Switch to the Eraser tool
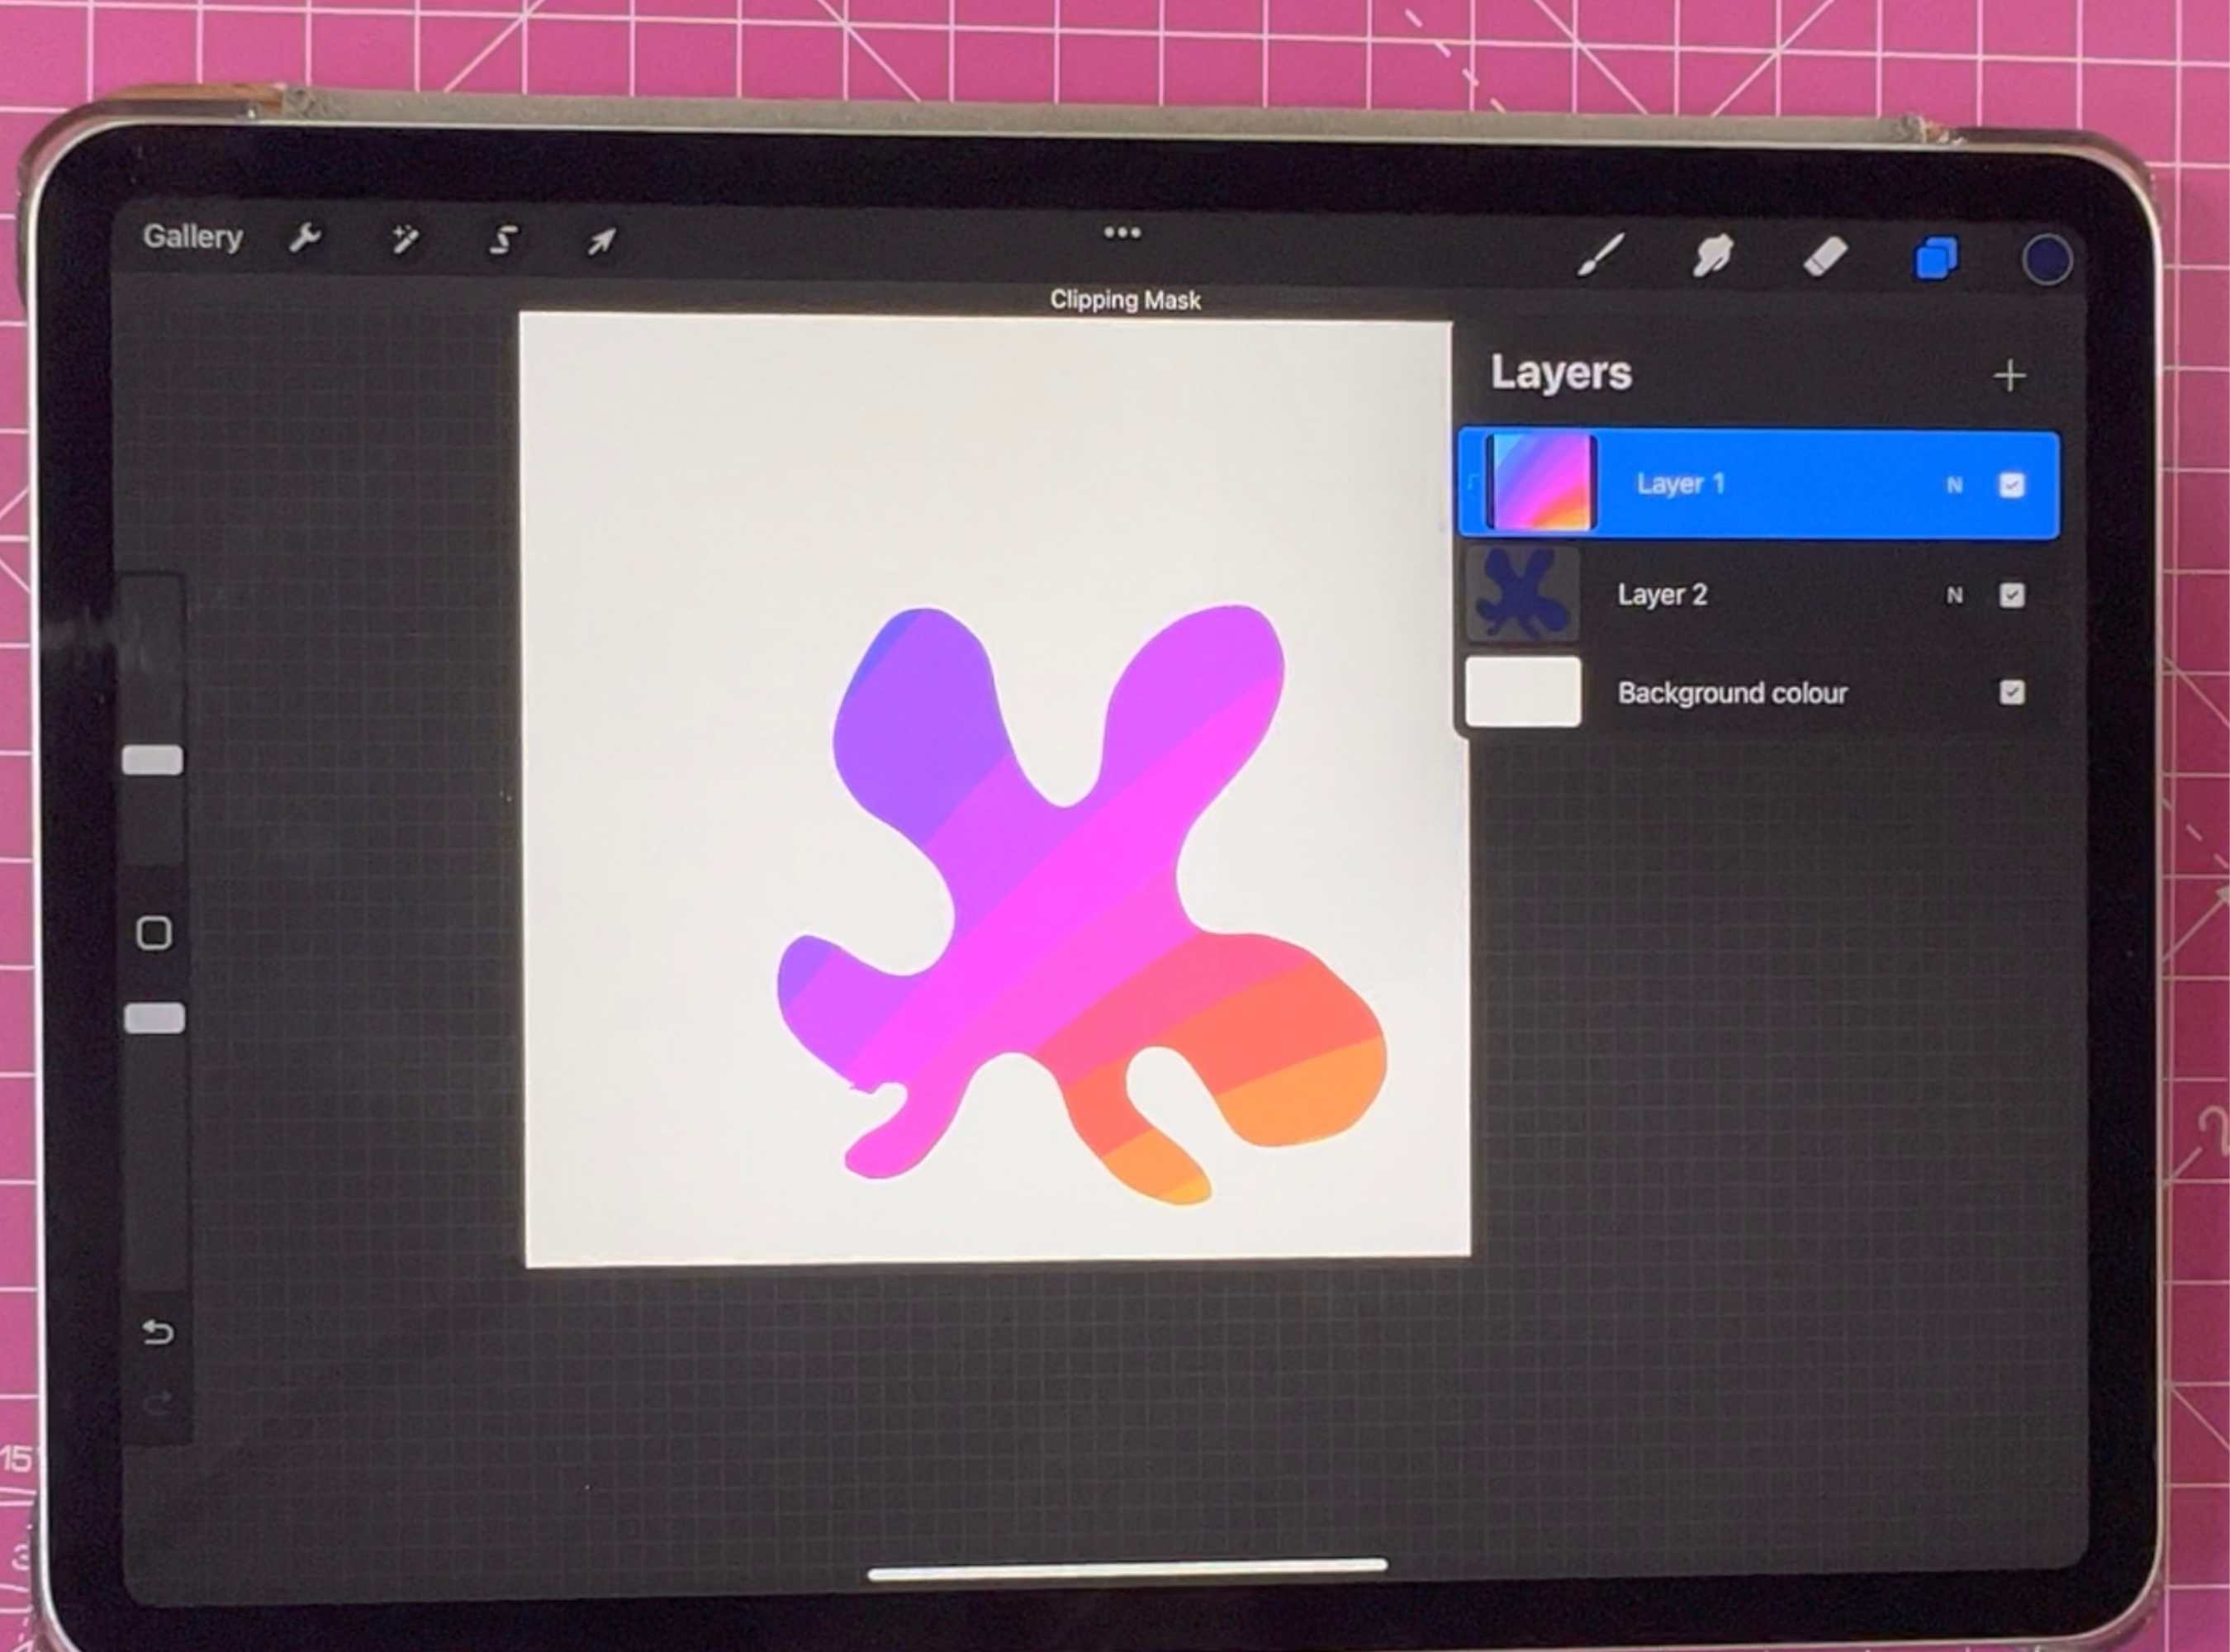 [x=1829, y=259]
